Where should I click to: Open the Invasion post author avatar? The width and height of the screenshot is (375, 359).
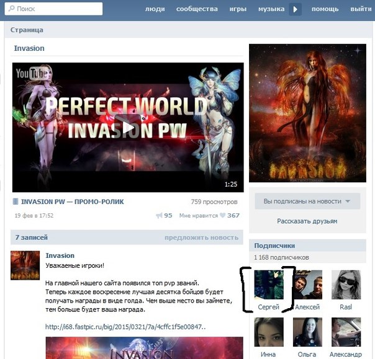pyautogui.click(x=25, y=265)
